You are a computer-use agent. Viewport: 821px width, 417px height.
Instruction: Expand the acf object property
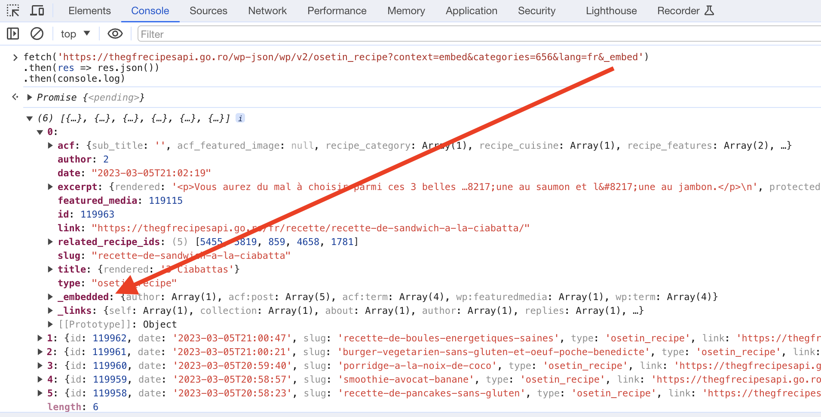[50, 146]
